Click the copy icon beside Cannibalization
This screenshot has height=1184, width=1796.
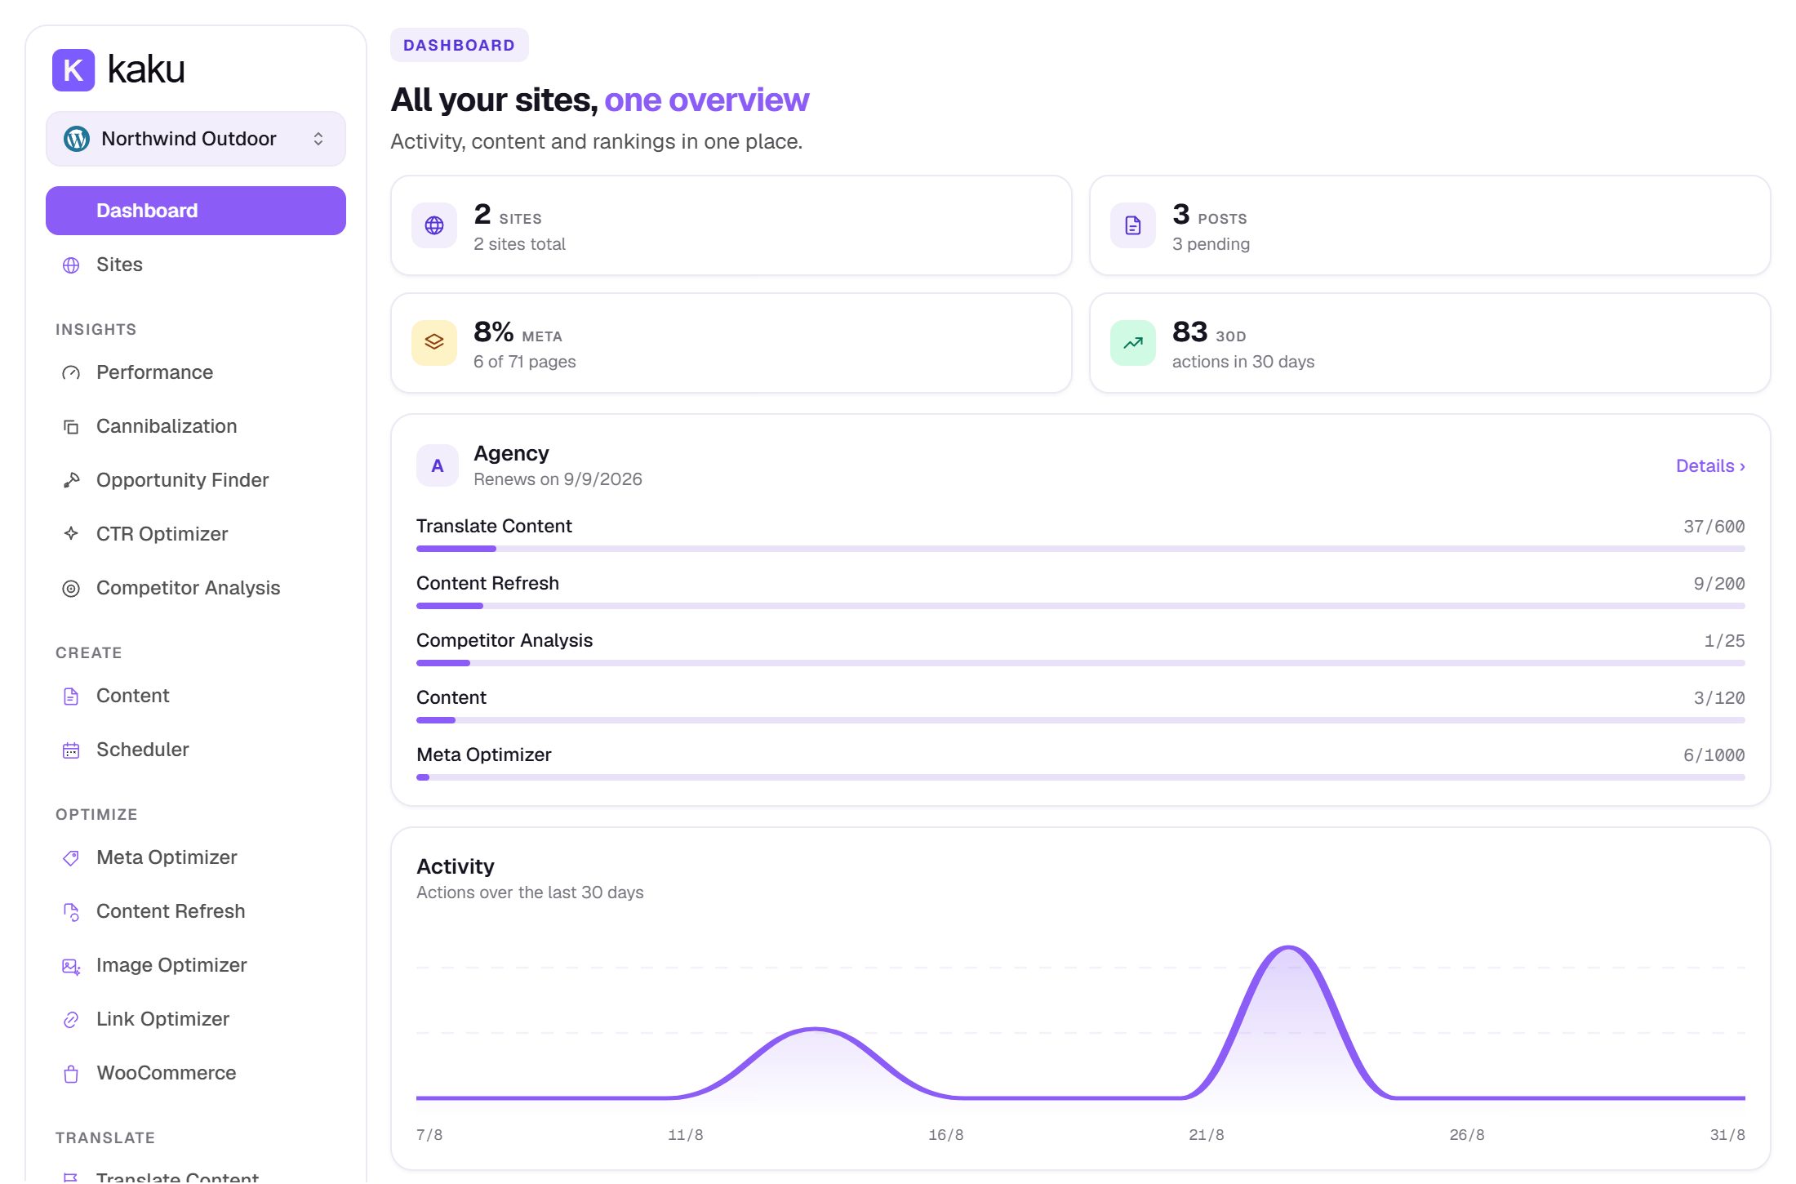click(x=71, y=427)
